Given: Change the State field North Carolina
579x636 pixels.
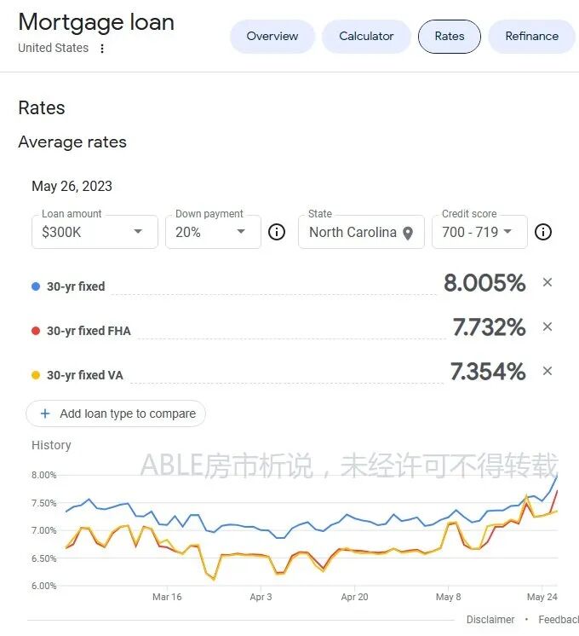Looking at the screenshot, I should (x=361, y=232).
